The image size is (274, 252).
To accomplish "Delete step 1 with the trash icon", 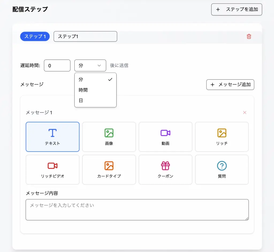I will pyautogui.click(x=249, y=36).
